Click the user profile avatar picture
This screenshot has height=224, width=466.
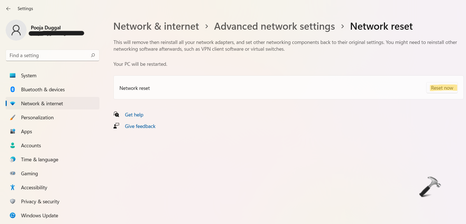[x=16, y=30]
